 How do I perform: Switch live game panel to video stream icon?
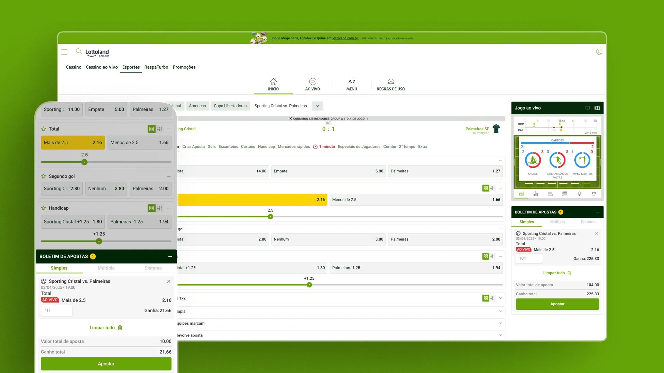pyautogui.click(x=587, y=108)
